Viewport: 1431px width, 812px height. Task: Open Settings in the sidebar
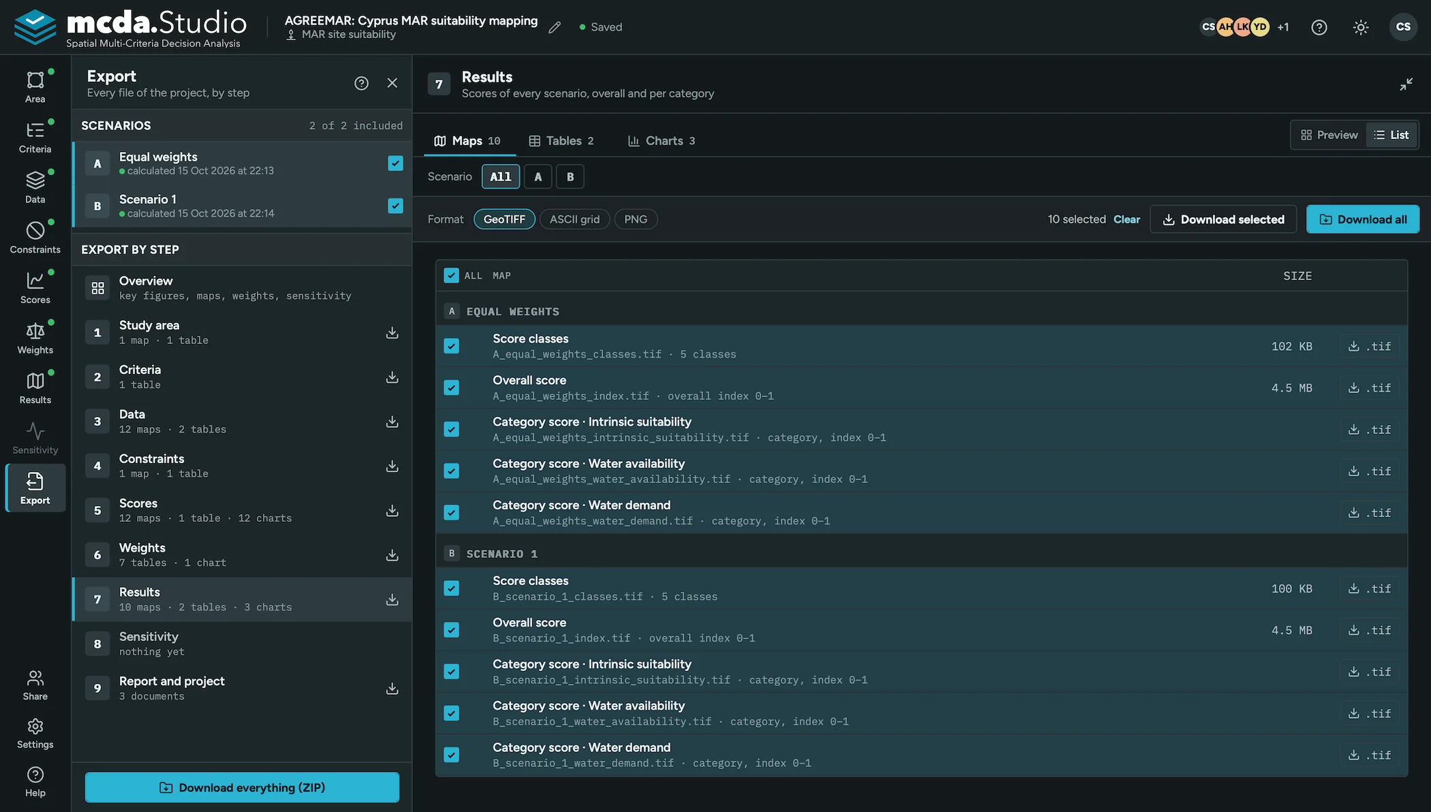[35, 734]
